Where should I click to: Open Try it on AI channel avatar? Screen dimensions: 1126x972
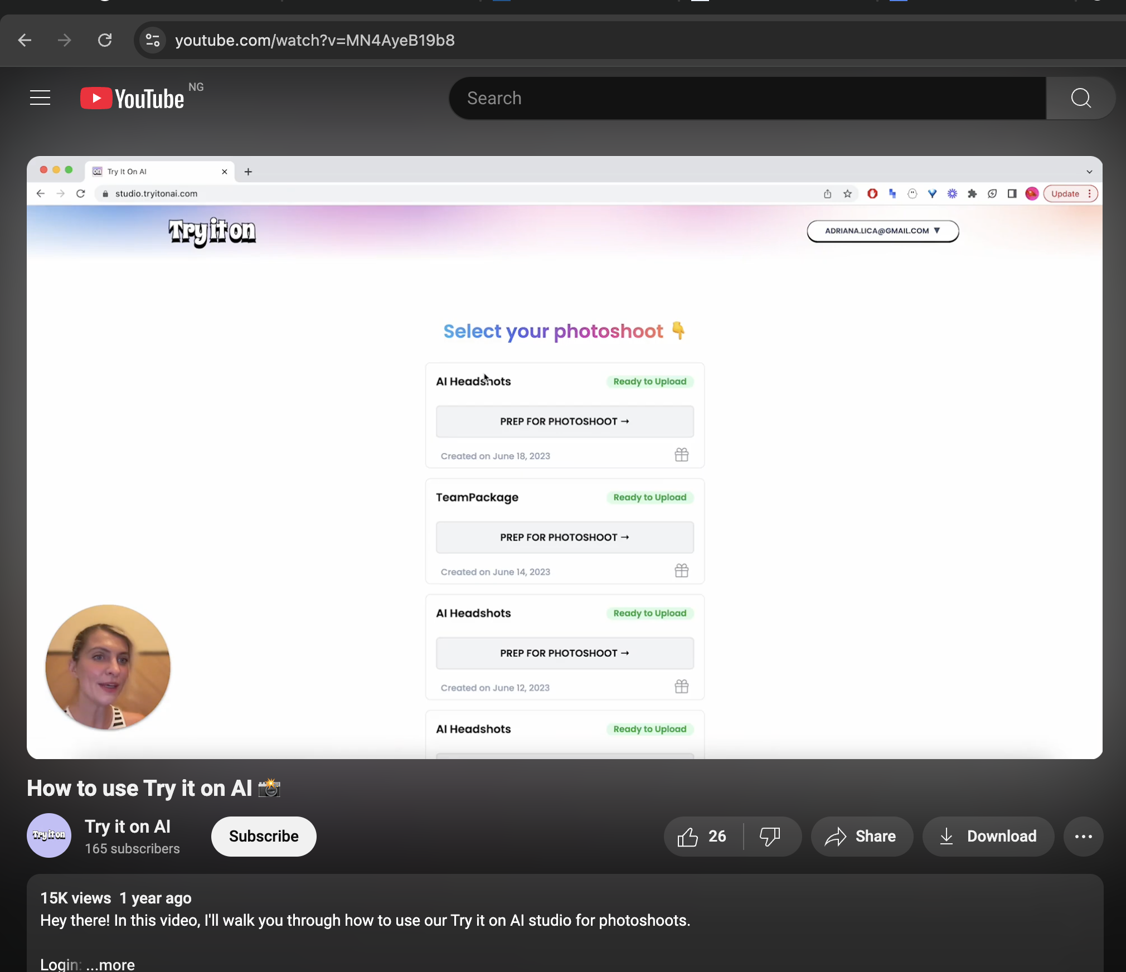coord(49,835)
